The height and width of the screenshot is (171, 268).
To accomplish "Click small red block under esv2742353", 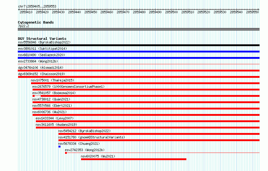I will [66, 153].
